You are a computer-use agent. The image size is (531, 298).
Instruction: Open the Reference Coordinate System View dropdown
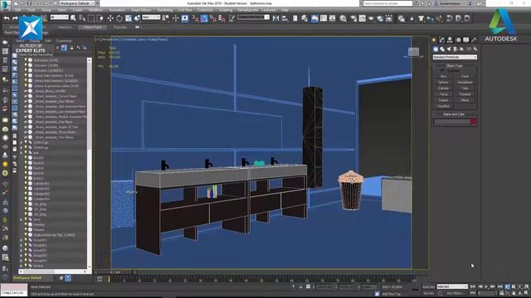coord(151,17)
